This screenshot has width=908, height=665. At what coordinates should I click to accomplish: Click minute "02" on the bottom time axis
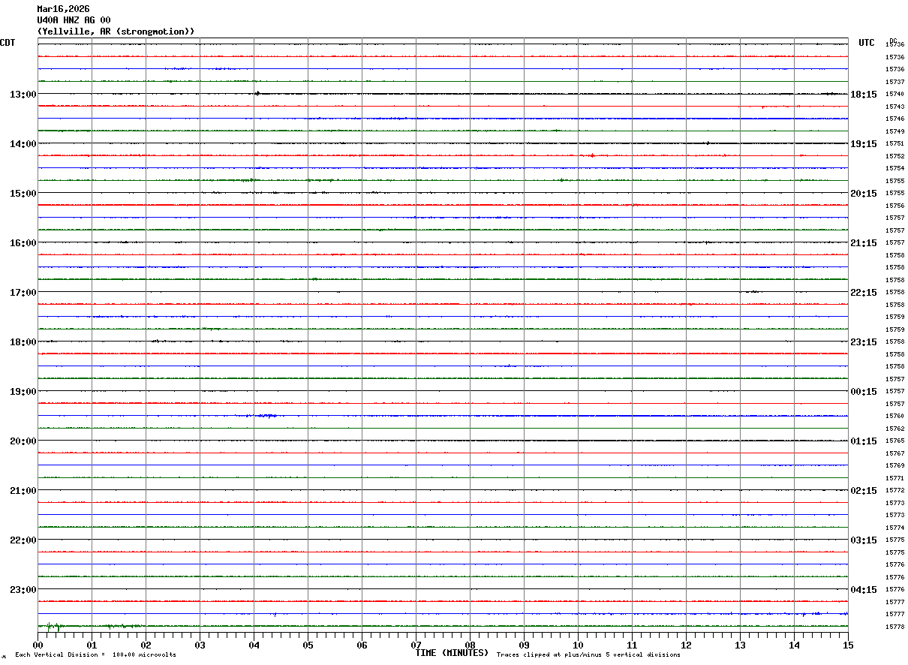coord(146,645)
